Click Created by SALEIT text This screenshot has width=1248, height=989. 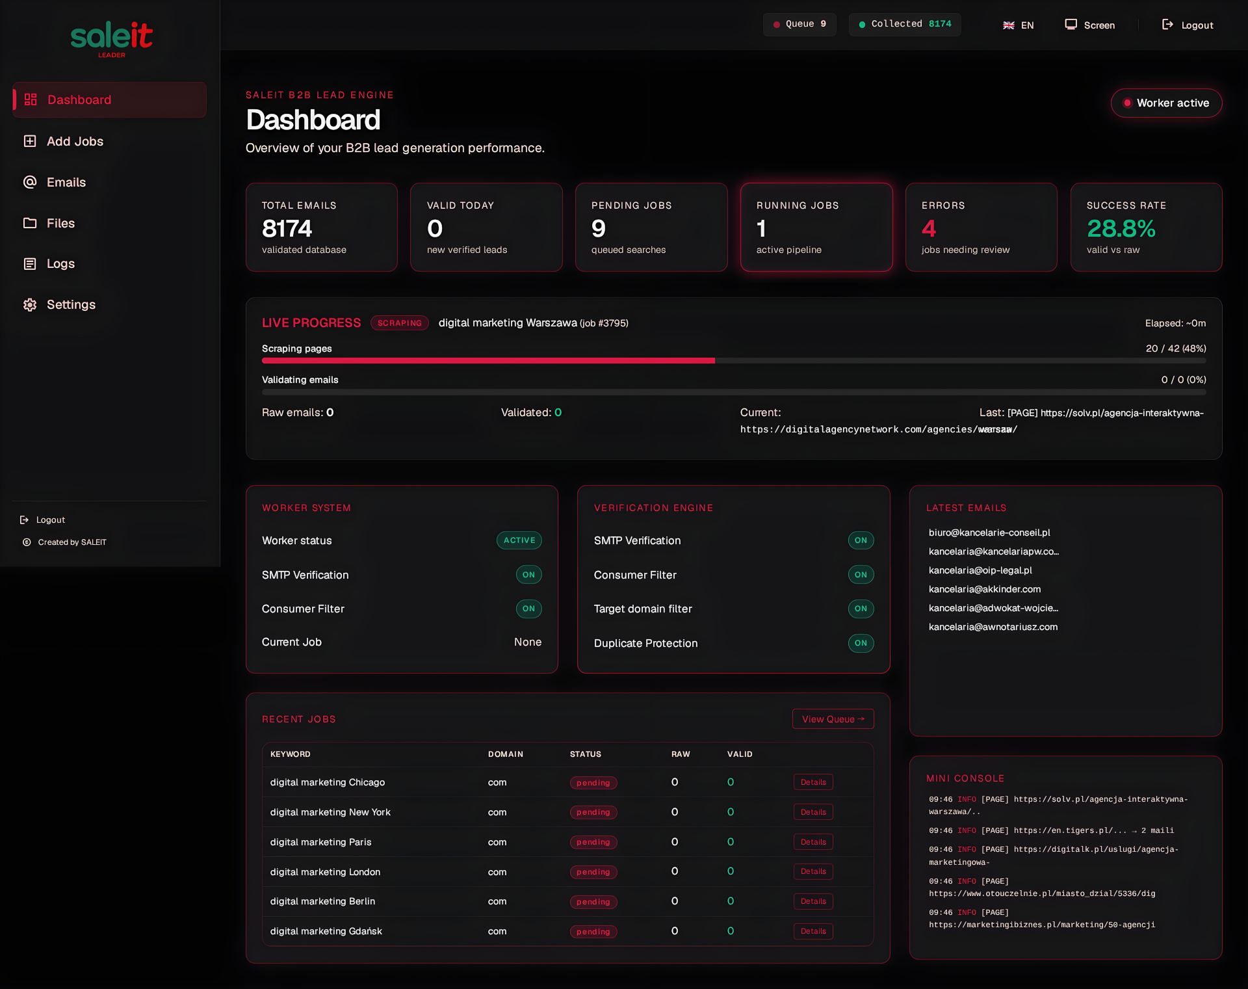coord(72,542)
